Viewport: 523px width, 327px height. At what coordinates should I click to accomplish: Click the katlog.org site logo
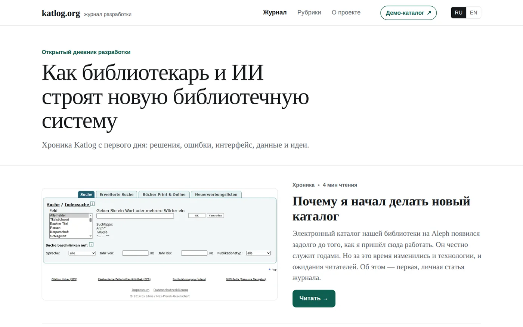pos(61,13)
